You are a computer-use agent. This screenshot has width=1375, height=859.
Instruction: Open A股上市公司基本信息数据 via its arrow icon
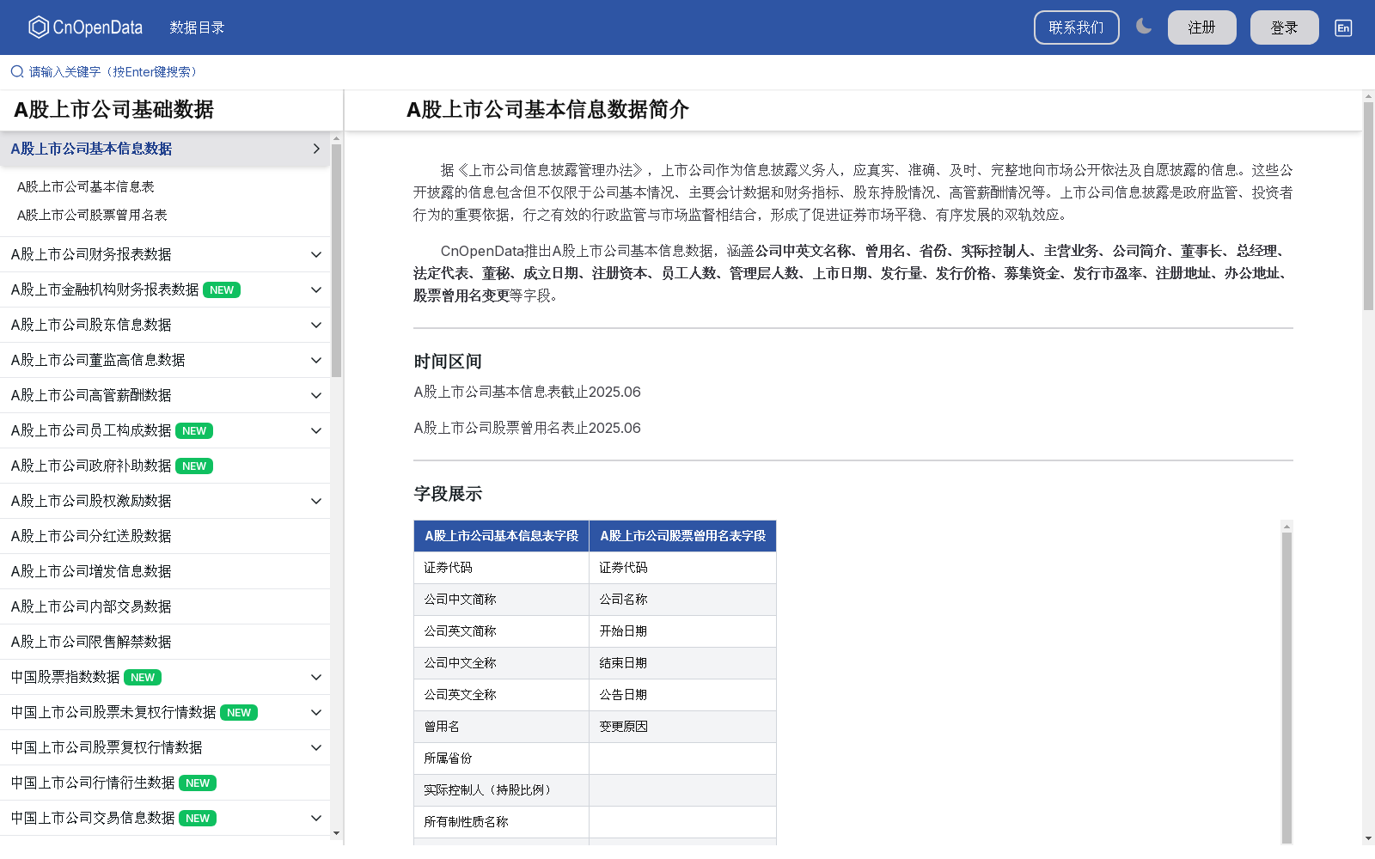click(x=315, y=149)
